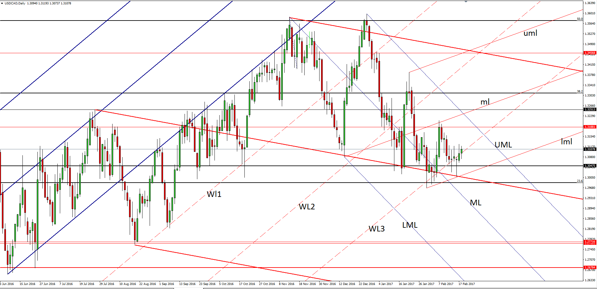597x289 pixels.
Task: Click the '4 Jan 2017' date label
Action: coord(386,284)
